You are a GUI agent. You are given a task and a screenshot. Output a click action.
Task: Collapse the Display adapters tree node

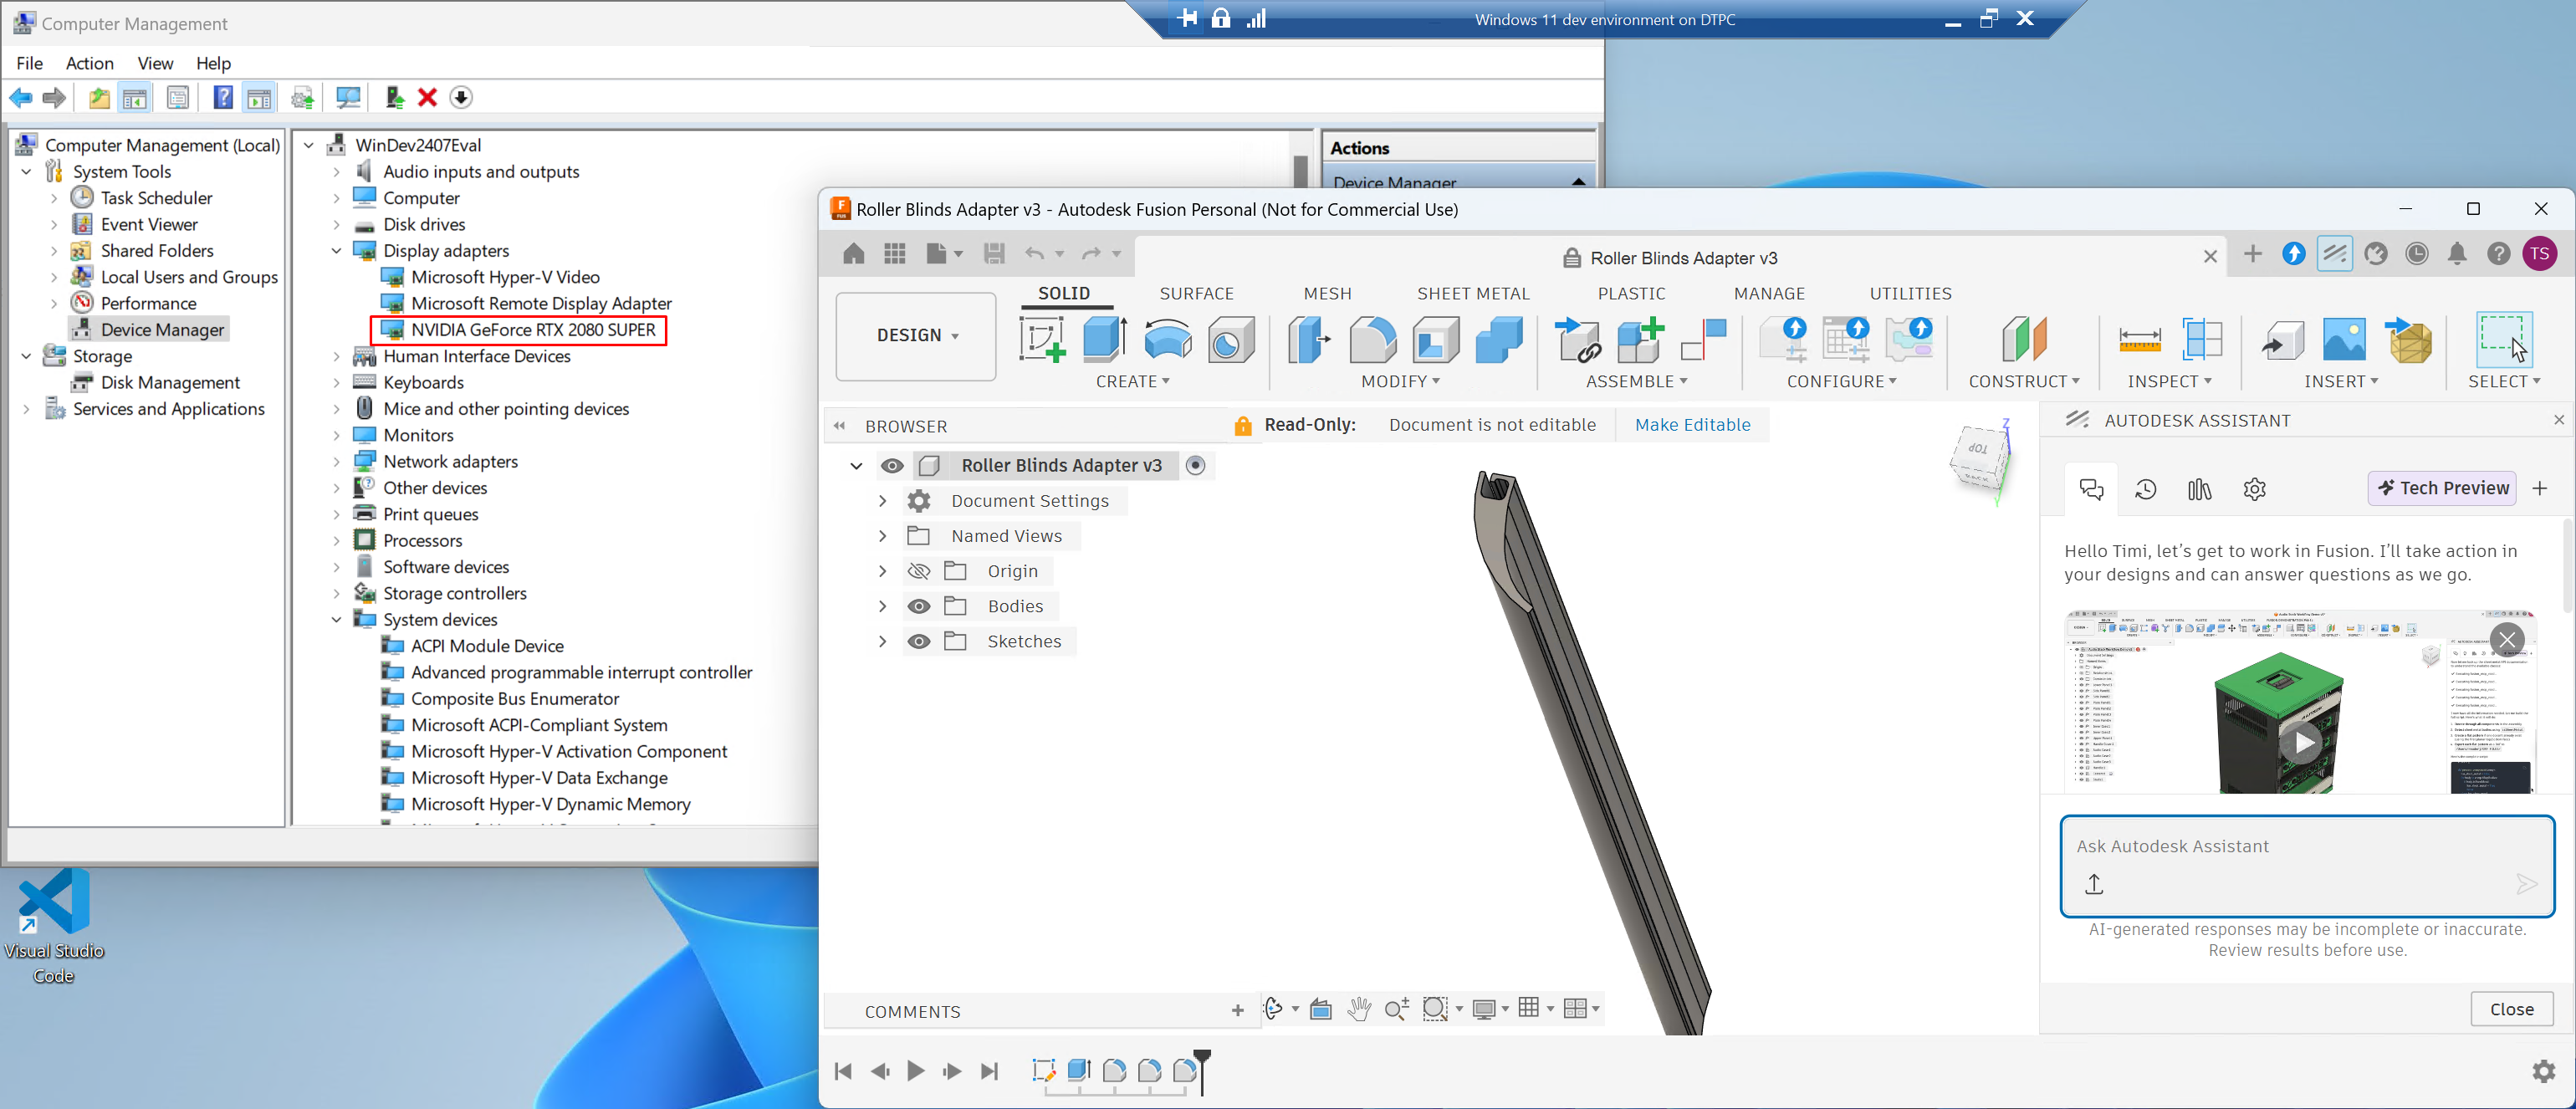[x=336, y=251]
